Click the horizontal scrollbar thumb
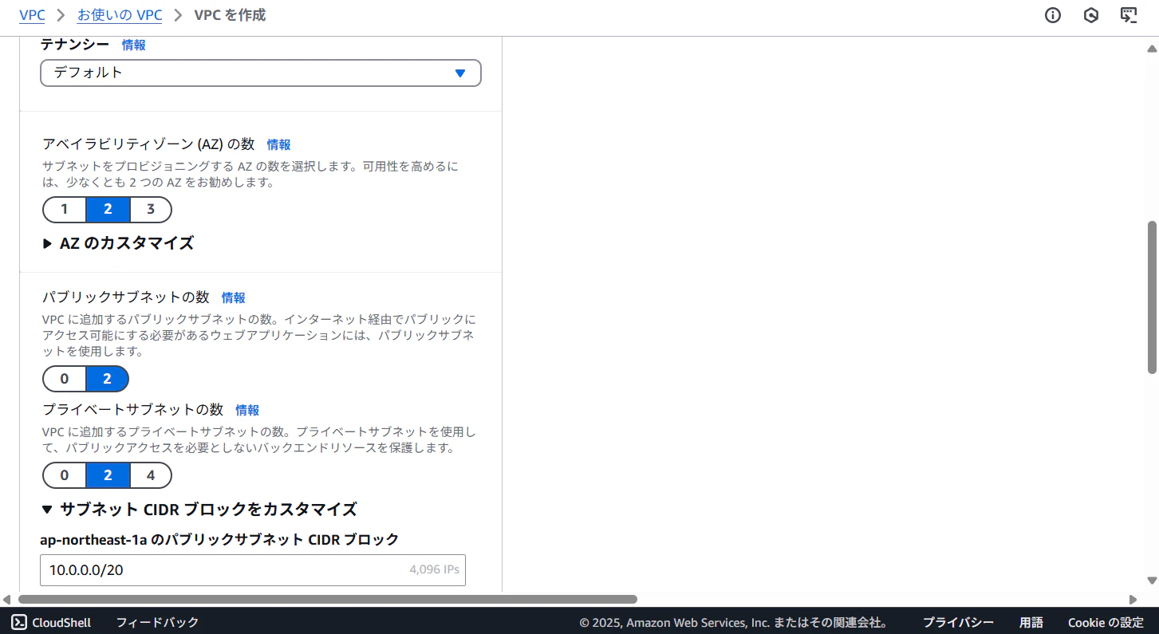This screenshot has height=634, width=1159. 328,599
